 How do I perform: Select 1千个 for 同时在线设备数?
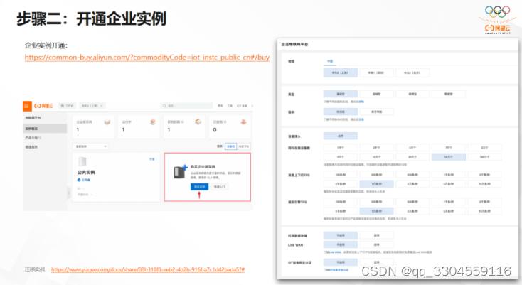(340, 148)
